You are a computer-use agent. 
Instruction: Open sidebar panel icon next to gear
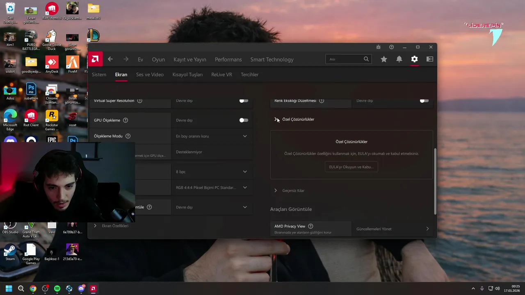click(430, 59)
